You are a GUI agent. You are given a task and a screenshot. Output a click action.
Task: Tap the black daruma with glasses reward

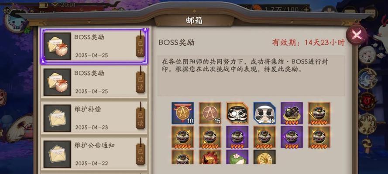(237, 113)
